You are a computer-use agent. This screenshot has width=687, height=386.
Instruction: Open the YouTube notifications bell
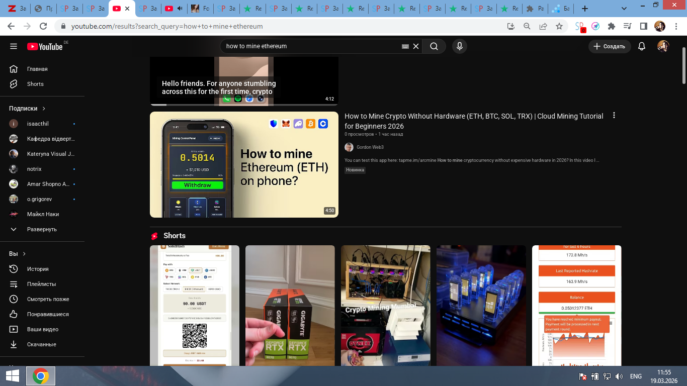coord(642,46)
